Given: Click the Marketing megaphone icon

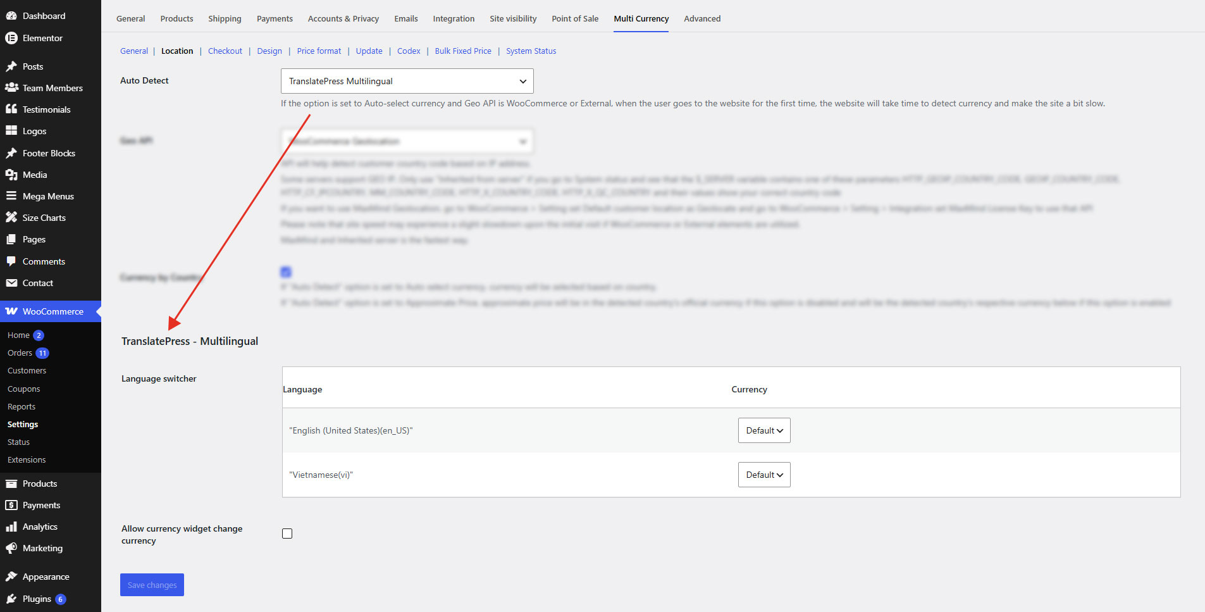Looking at the screenshot, I should [11, 548].
